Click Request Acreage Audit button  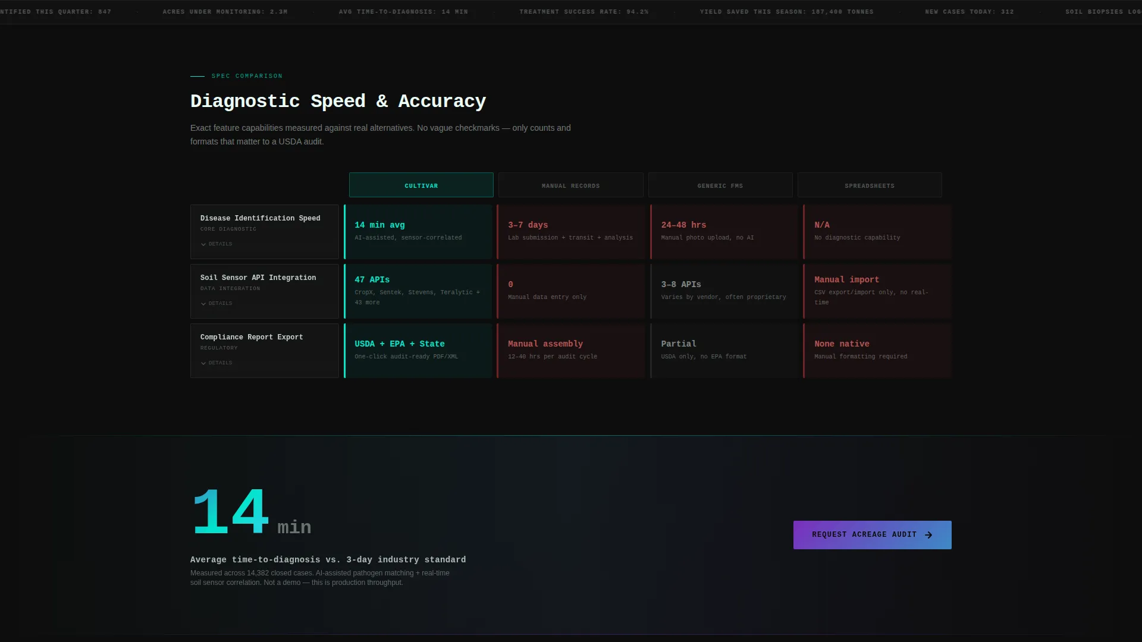(872, 535)
